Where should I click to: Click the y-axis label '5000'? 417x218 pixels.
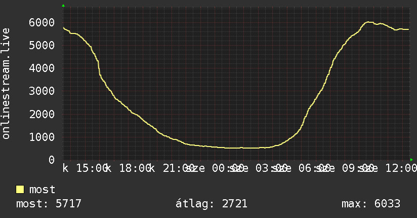pos(42,45)
